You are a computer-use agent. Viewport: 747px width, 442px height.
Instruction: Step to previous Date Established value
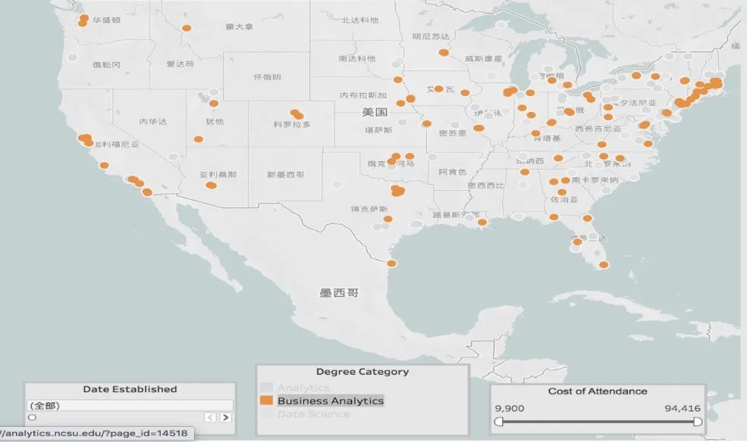tap(210, 417)
